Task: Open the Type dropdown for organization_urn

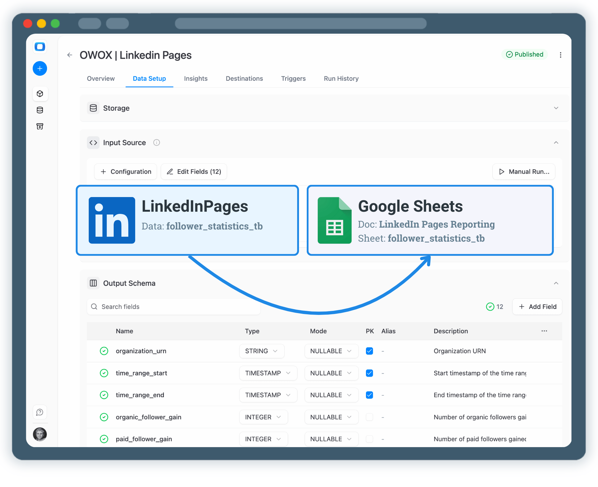Action: point(262,351)
